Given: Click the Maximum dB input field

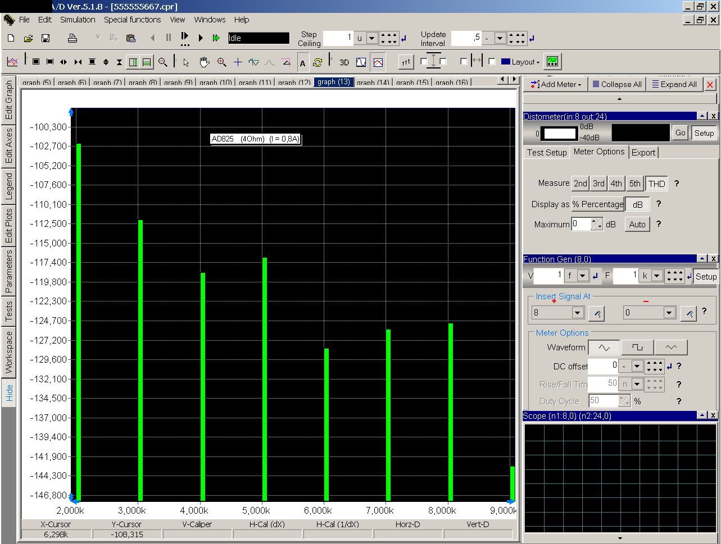Looking at the screenshot, I should (x=582, y=224).
